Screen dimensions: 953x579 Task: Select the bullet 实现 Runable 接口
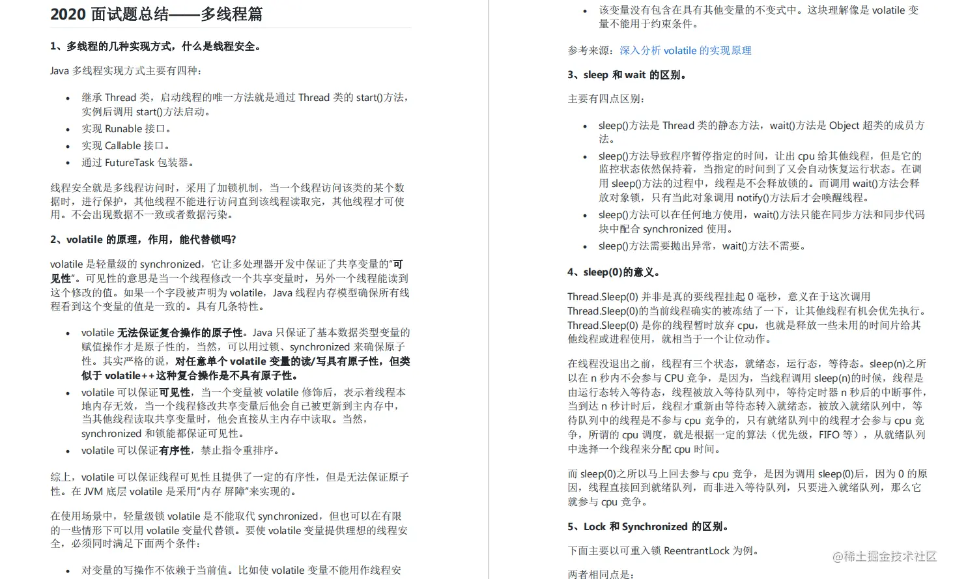(127, 128)
